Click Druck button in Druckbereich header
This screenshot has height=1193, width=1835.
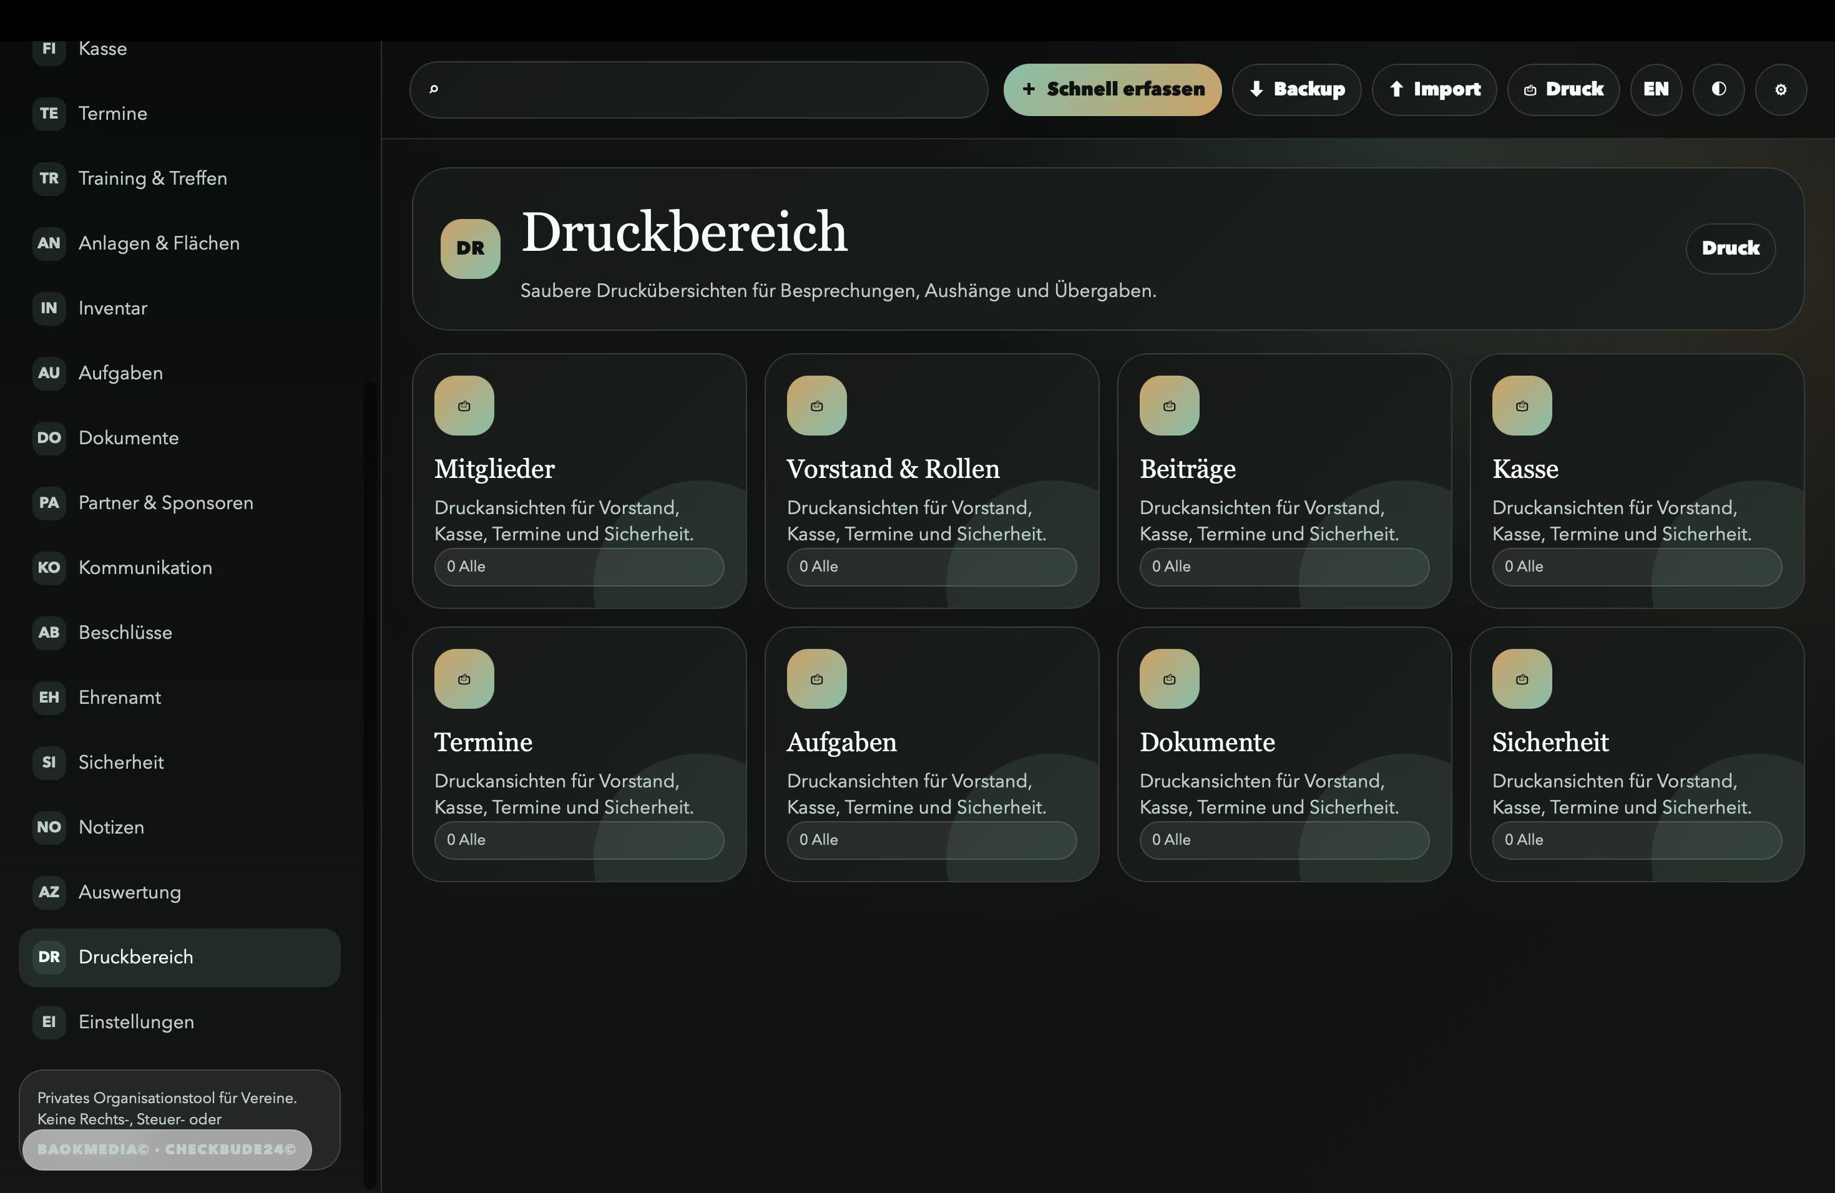coord(1731,248)
